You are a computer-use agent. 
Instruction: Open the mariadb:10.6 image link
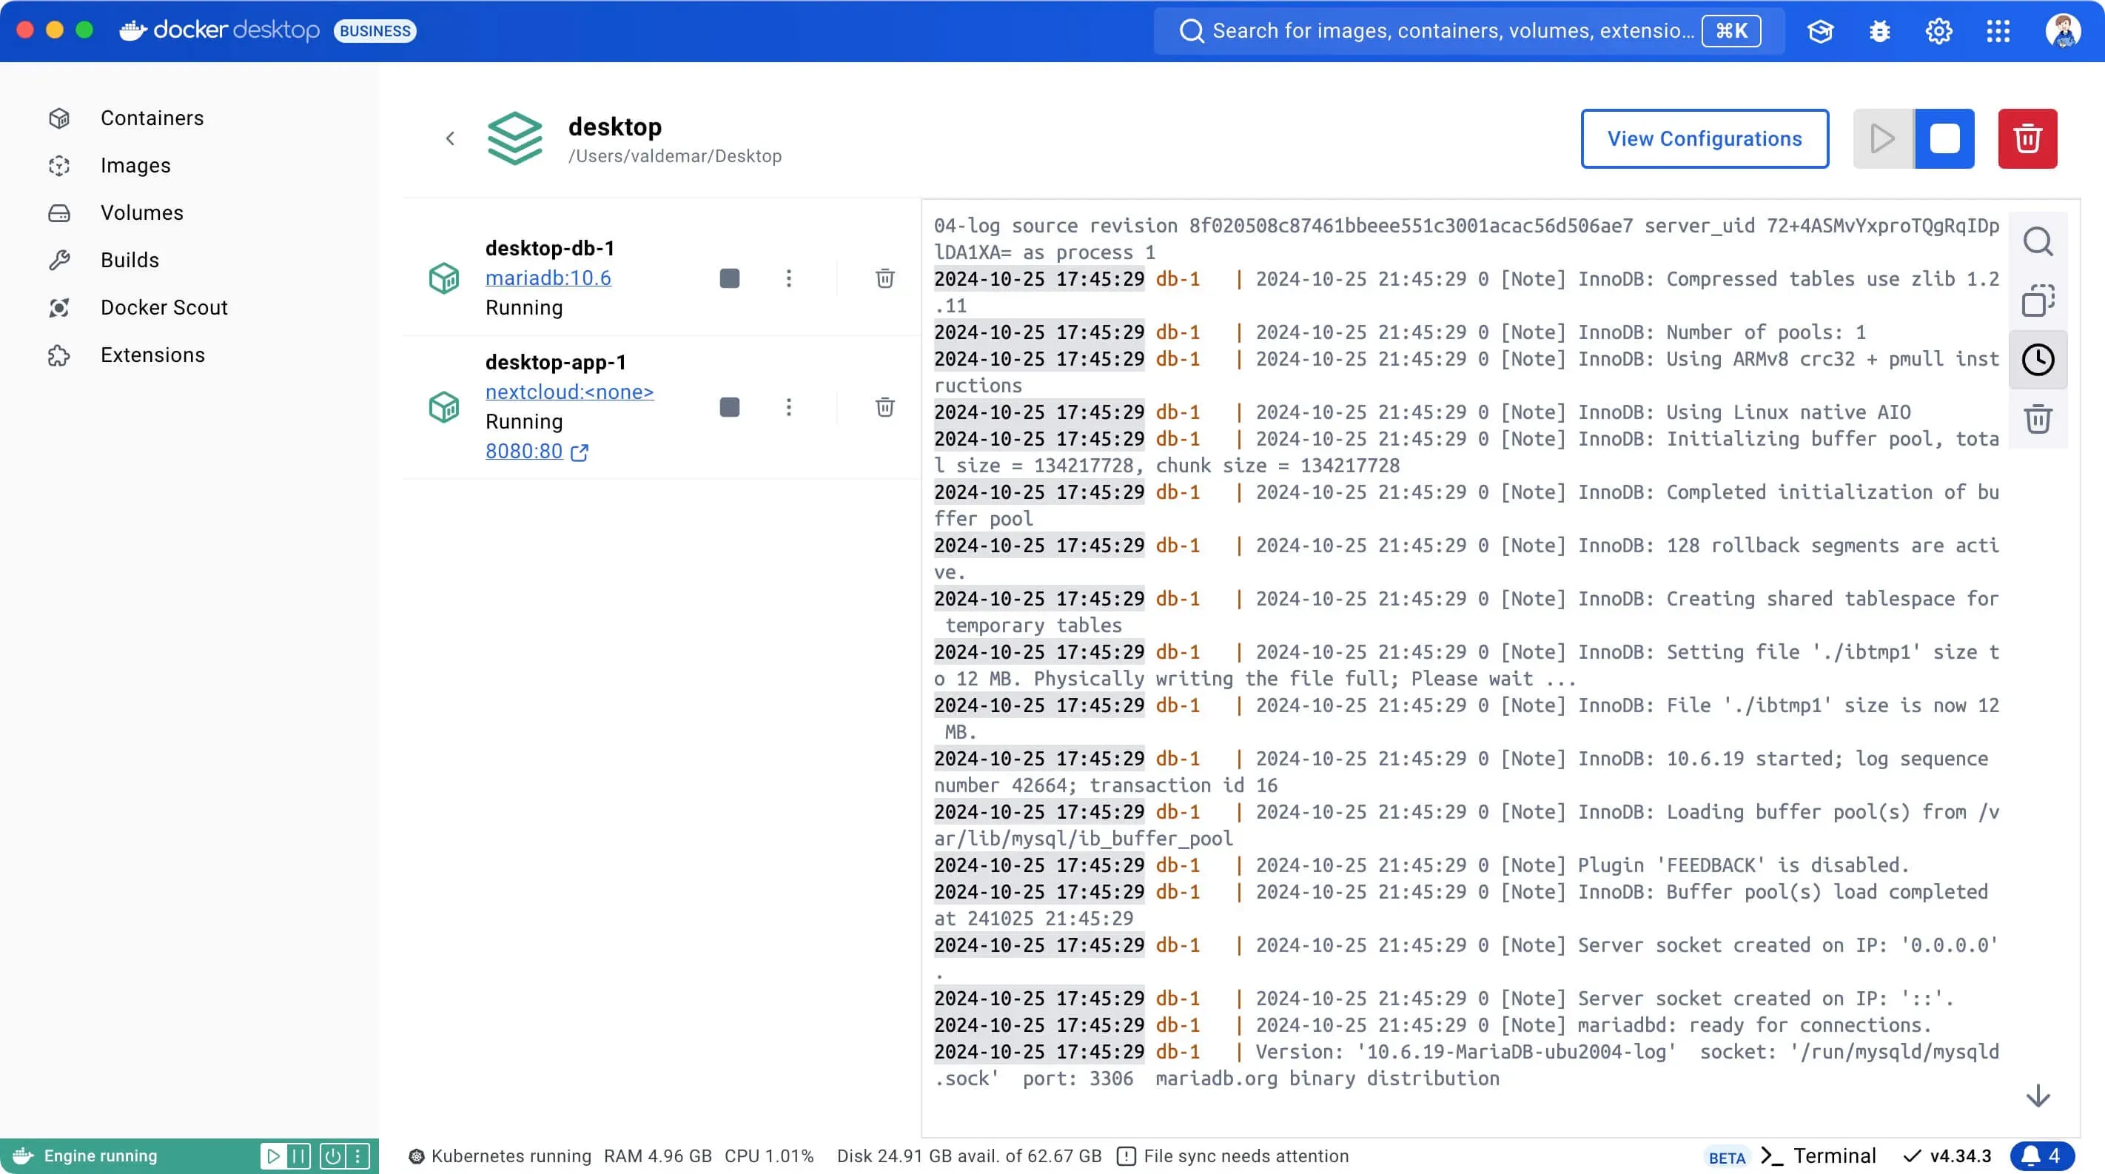[548, 278]
